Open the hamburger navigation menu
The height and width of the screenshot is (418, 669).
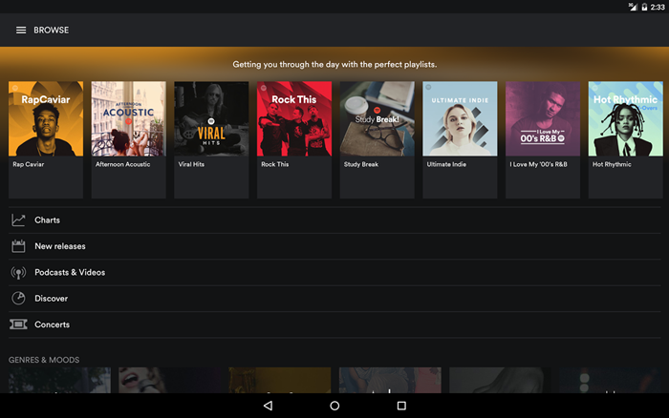pos(21,31)
